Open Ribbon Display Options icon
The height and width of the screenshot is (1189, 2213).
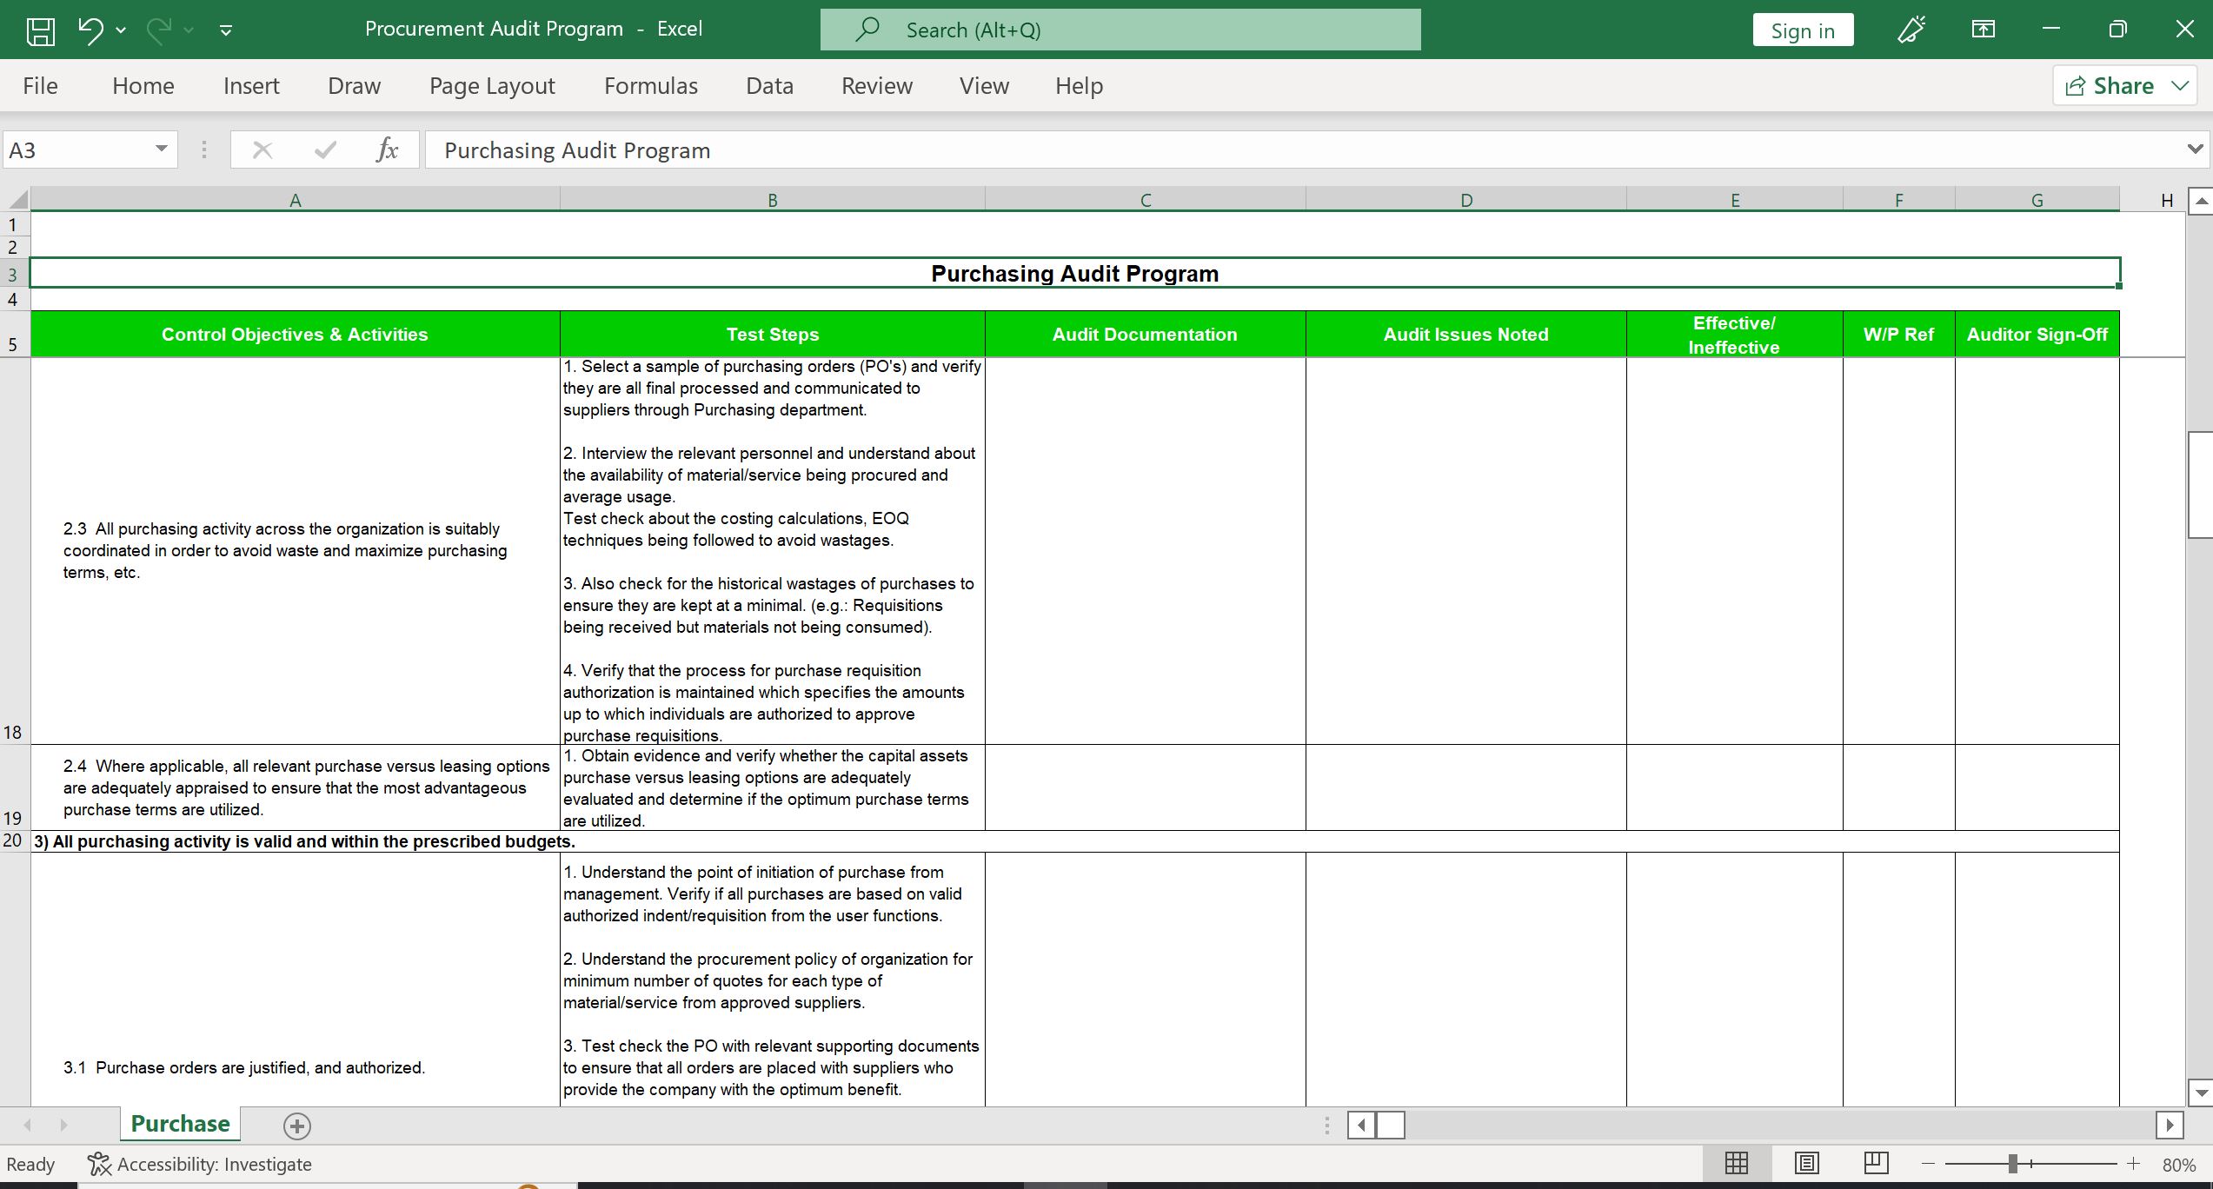pyautogui.click(x=1983, y=30)
